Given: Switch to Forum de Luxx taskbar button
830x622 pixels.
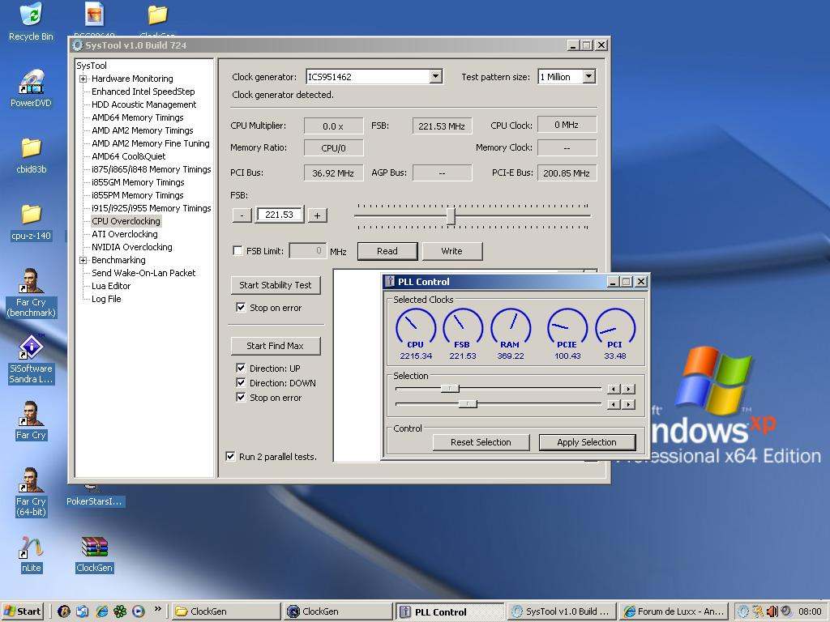Looking at the screenshot, I should (x=673, y=611).
